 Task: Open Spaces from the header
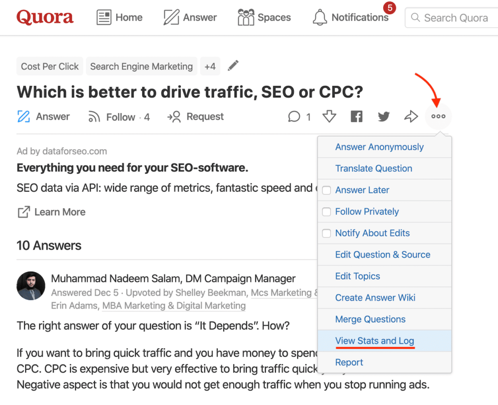tap(264, 17)
